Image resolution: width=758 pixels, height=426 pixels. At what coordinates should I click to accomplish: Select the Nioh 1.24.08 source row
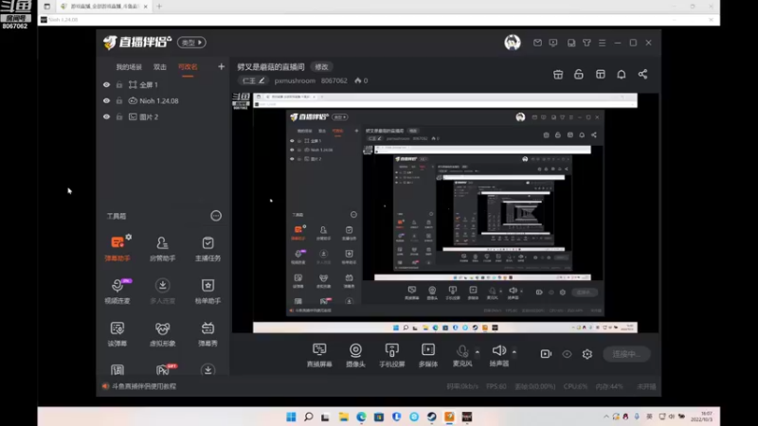162,101
